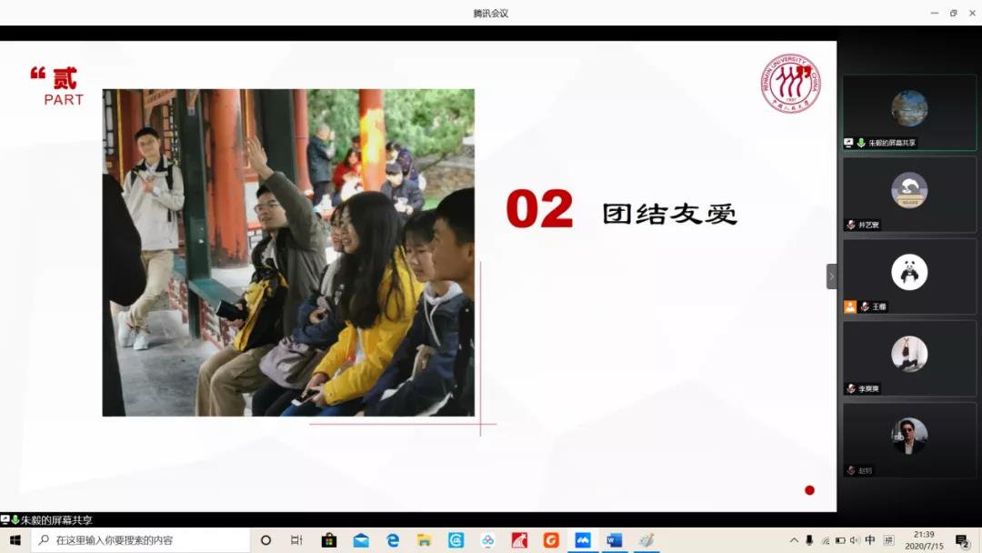Open the Windows Start menu
982x553 pixels.
pyautogui.click(x=15, y=540)
